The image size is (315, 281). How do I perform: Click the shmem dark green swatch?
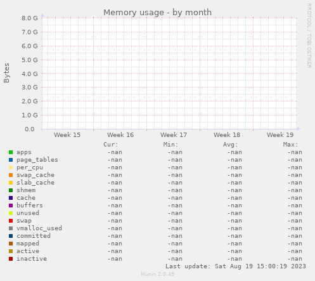(11, 190)
